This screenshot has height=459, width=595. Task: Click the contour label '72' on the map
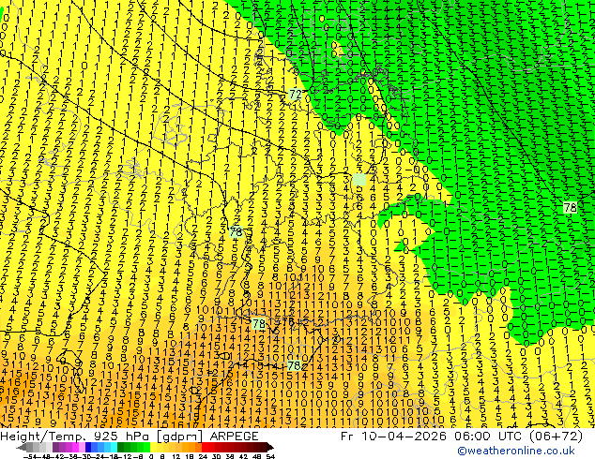296,94
